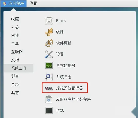Launch the 虚拟系统管理器 VM icon

49,88
